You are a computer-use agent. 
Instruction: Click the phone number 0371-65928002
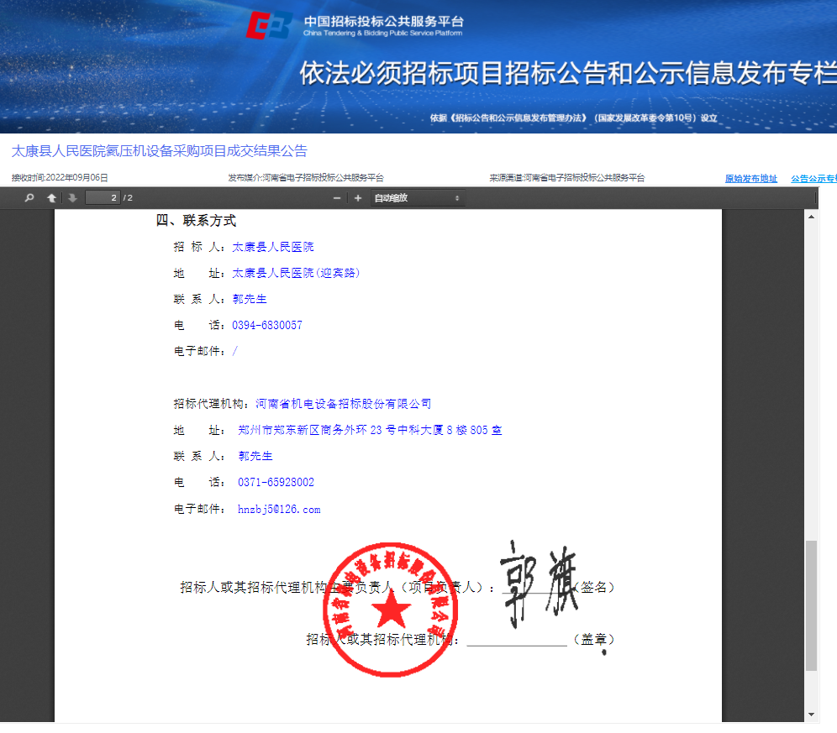click(276, 483)
